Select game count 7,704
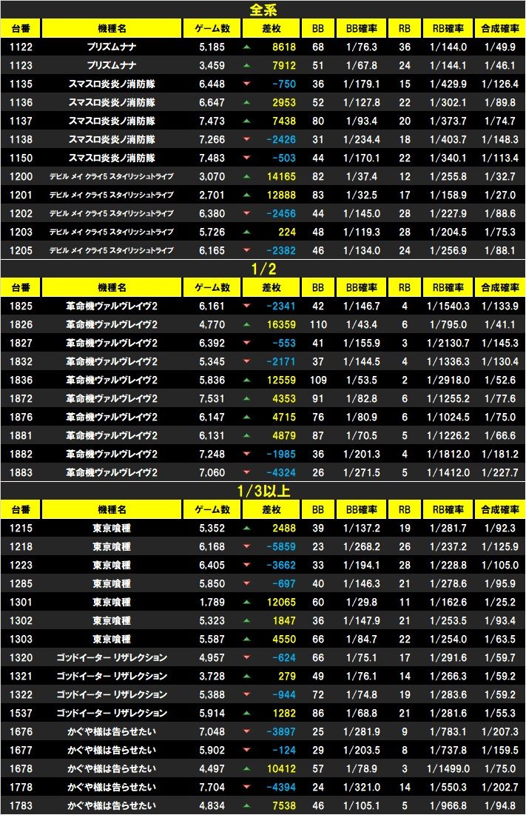Image resolution: width=526 pixels, height=815 pixels. click(212, 788)
